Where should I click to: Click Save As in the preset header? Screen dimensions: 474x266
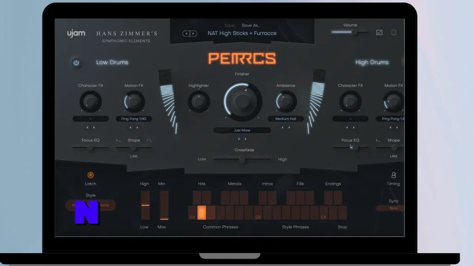coord(250,25)
